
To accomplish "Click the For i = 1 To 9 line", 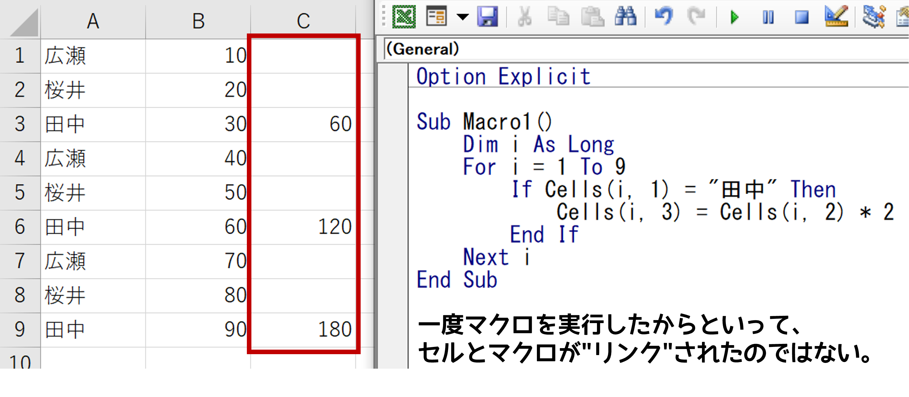I will [544, 167].
